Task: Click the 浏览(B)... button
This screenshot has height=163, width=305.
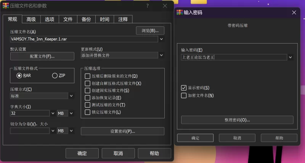Action: (150, 31)
